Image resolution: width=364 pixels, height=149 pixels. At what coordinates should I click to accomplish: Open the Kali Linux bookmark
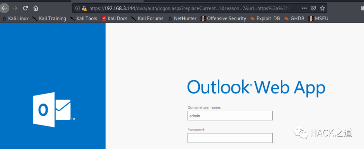pyautogui.click(x=15, y=18)
